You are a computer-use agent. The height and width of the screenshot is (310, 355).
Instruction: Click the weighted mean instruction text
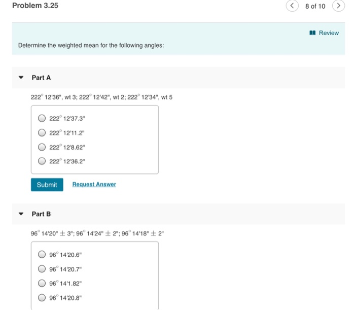(91, 45)
